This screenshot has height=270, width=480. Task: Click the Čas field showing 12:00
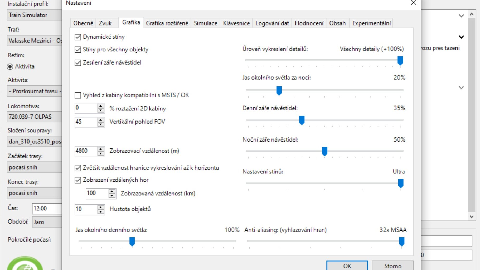pos(47,209)
